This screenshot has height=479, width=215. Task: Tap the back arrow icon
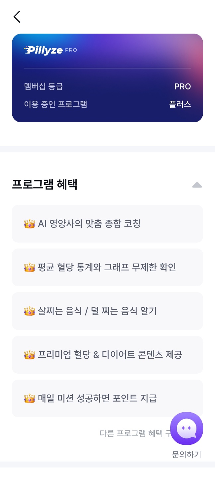tap(17, 17)
